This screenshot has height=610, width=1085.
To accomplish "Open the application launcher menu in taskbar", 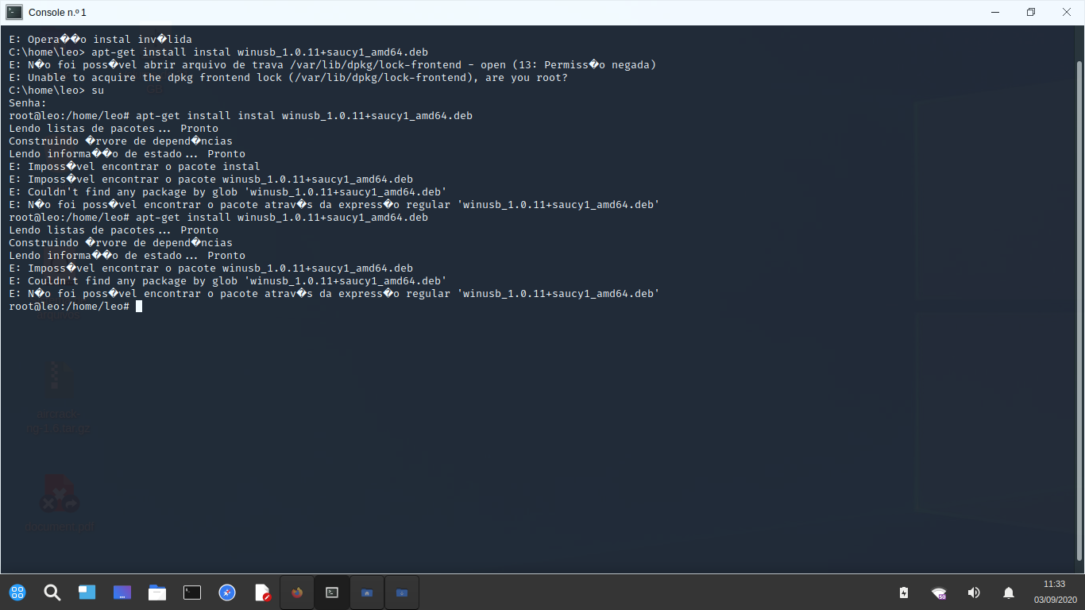I will tap(17, 593).
